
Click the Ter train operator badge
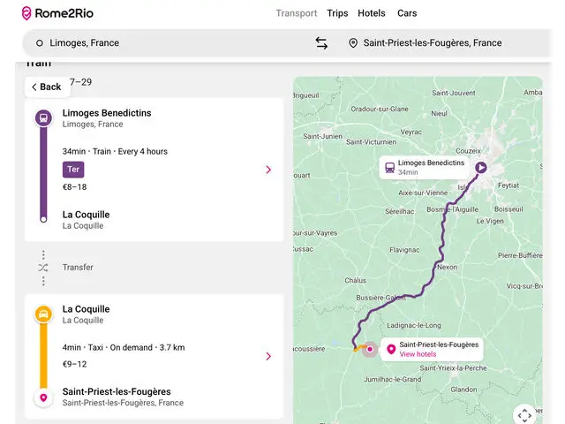(73, 170)
